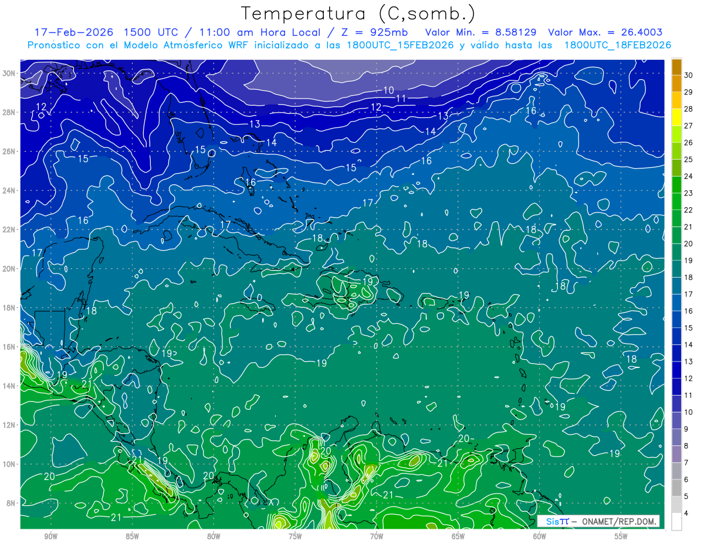Screen dimensions: 704x544
Task: Click the '10' contour label on the map
Action: click(389, 90)
